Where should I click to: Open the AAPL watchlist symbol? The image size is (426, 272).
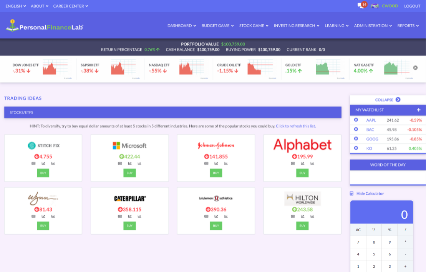point(371,120)
